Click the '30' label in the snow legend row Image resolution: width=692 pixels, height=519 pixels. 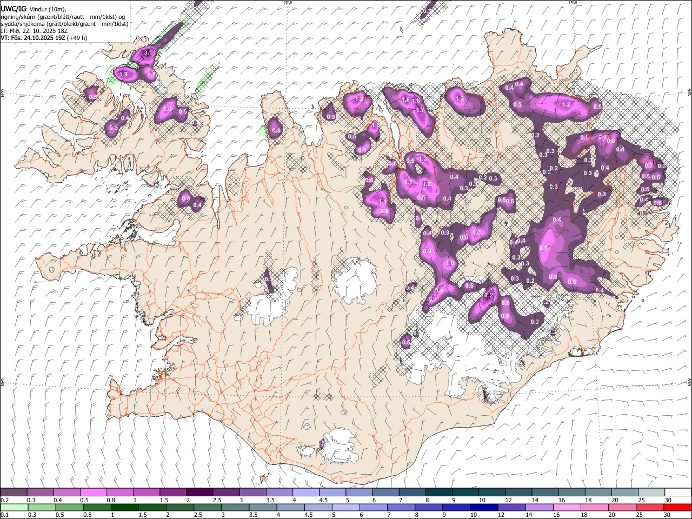tap(668, 500)
